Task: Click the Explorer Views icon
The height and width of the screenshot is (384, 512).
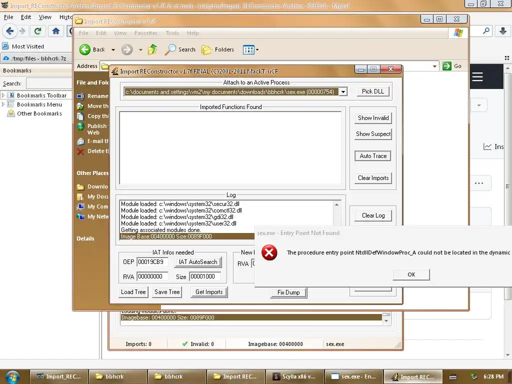Action: [x=248, y=49]
